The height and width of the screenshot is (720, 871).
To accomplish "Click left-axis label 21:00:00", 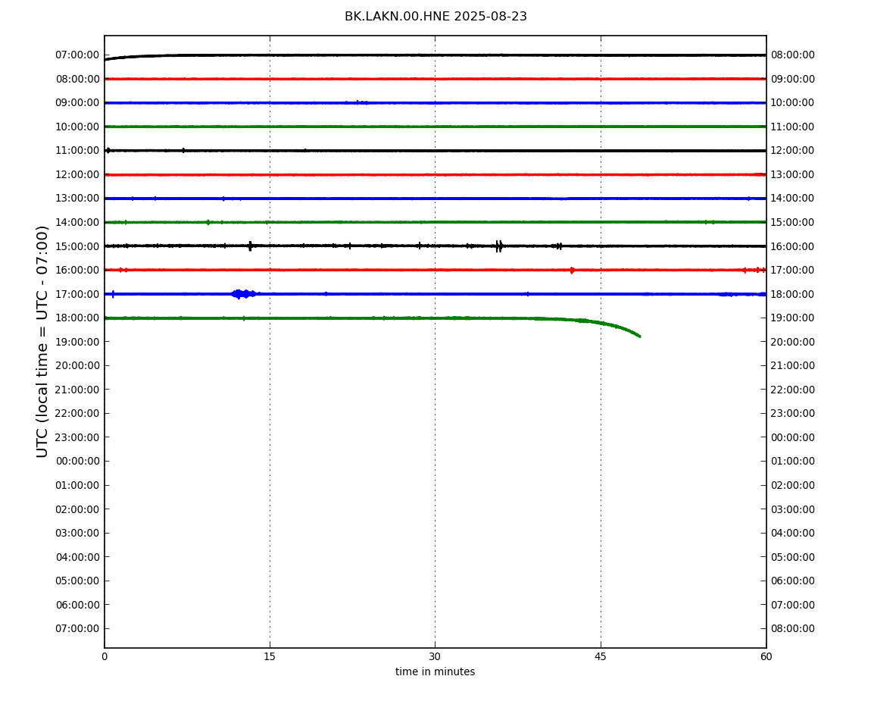I will click(78, 390).
